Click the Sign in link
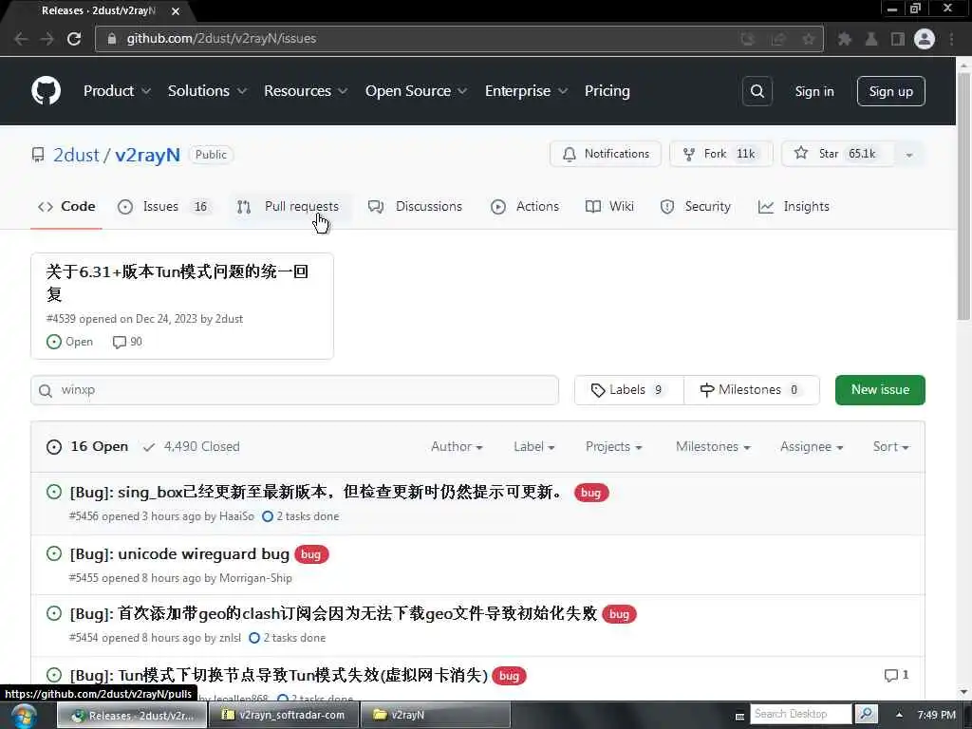The width and height of the screenshot is (972, 729). (813, 91)
